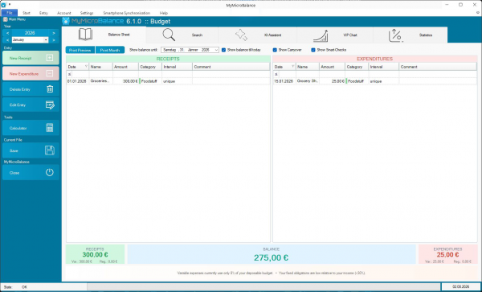Click the app icon in the title bar
The height and width of the screenshot is (292, 482).
[x=3, y=5]
